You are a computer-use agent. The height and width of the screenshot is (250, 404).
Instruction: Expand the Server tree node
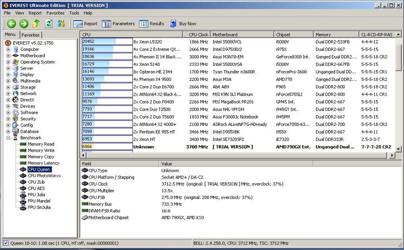pyautogui.click(x=8, y=68)
